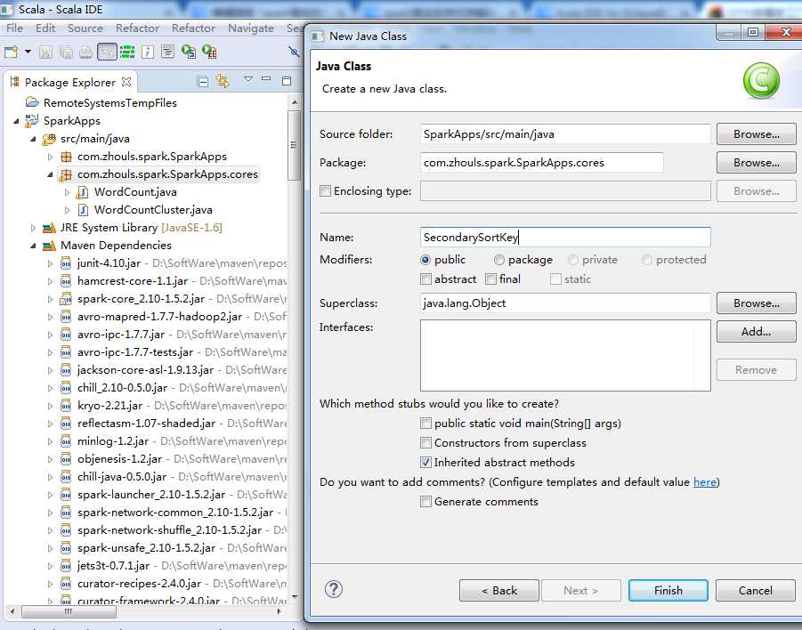This screenshot has height=630, width=802.
Task: Click the Superclass input field
Action: click(565, 303)
